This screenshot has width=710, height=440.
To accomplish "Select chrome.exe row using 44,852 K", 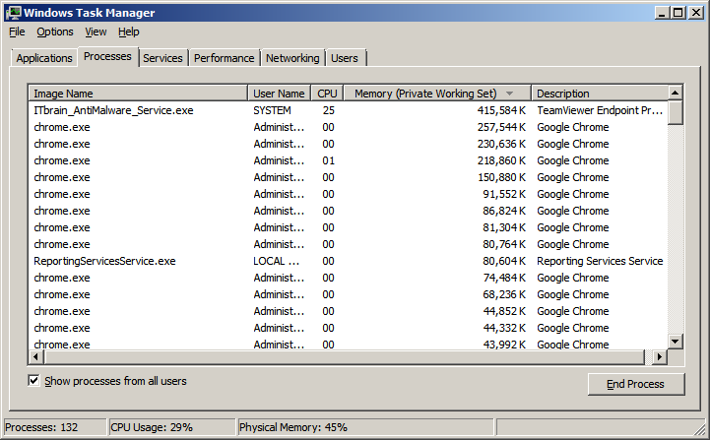I will click(349, 311).
